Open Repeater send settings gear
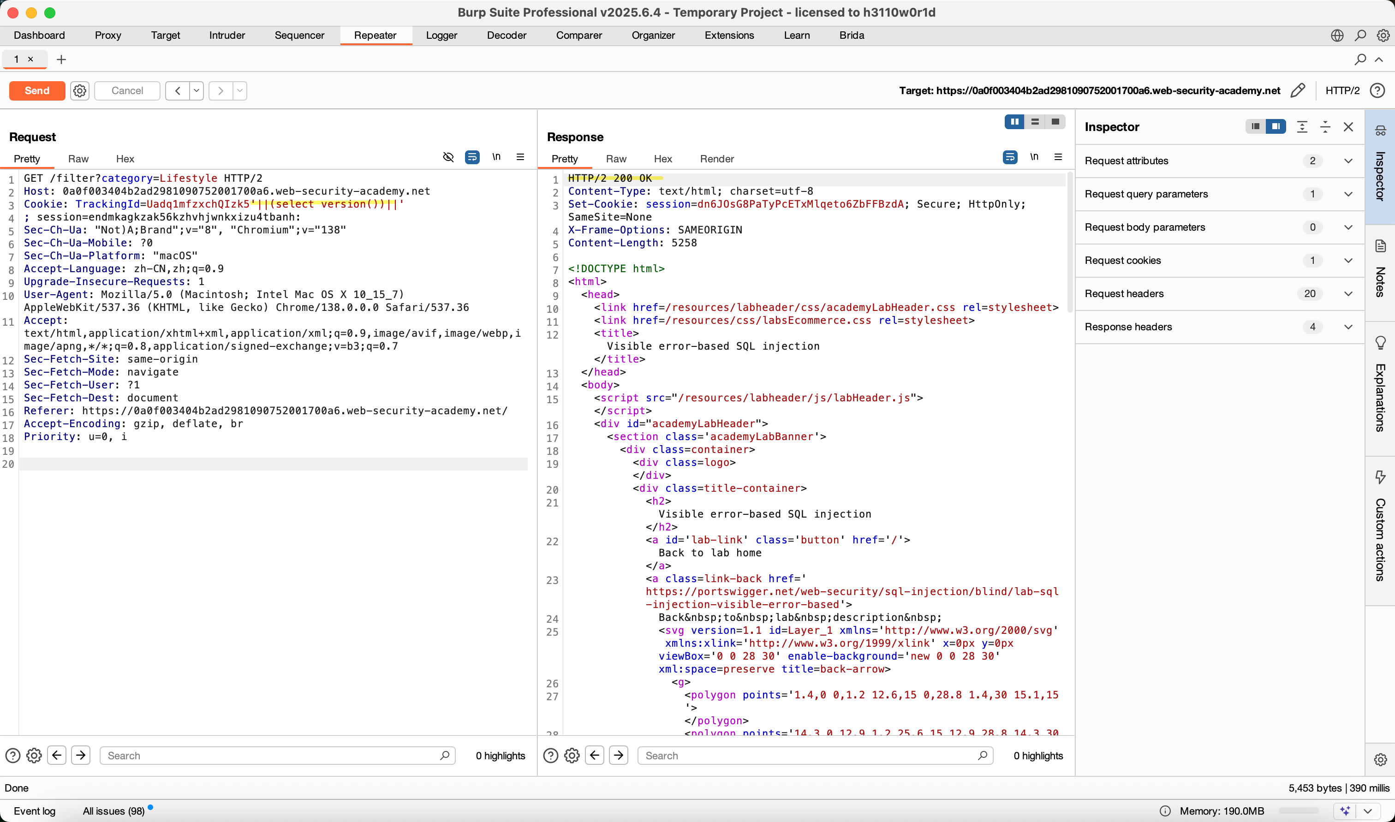This screenshot has height=822, width=1395. click(80, 90)
